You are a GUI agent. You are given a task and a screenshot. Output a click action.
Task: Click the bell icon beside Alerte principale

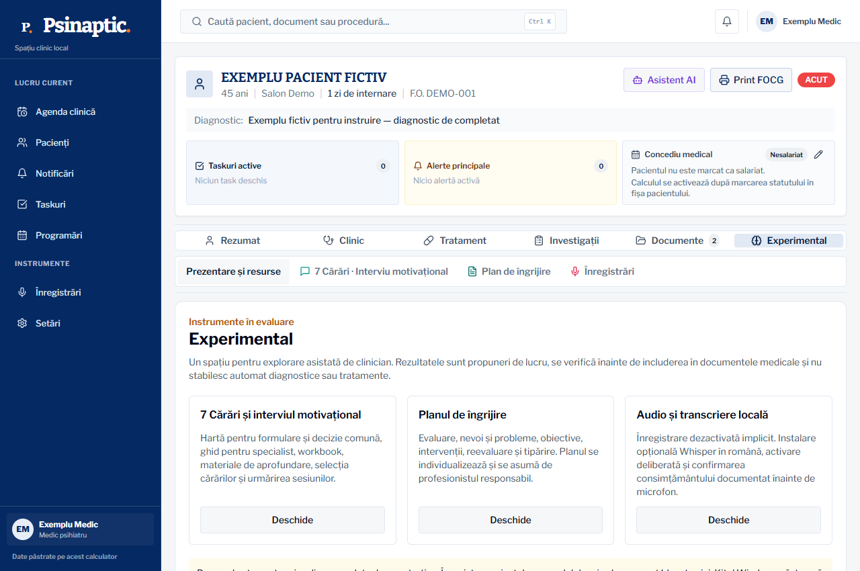(x=418, y=166)
